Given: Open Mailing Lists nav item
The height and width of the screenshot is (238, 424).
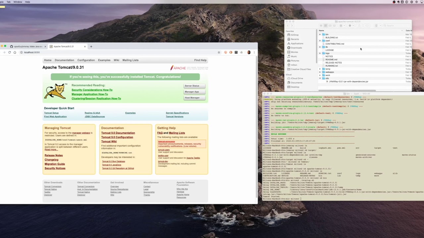Looking at the screenshot, I should [x=131, y=60].
